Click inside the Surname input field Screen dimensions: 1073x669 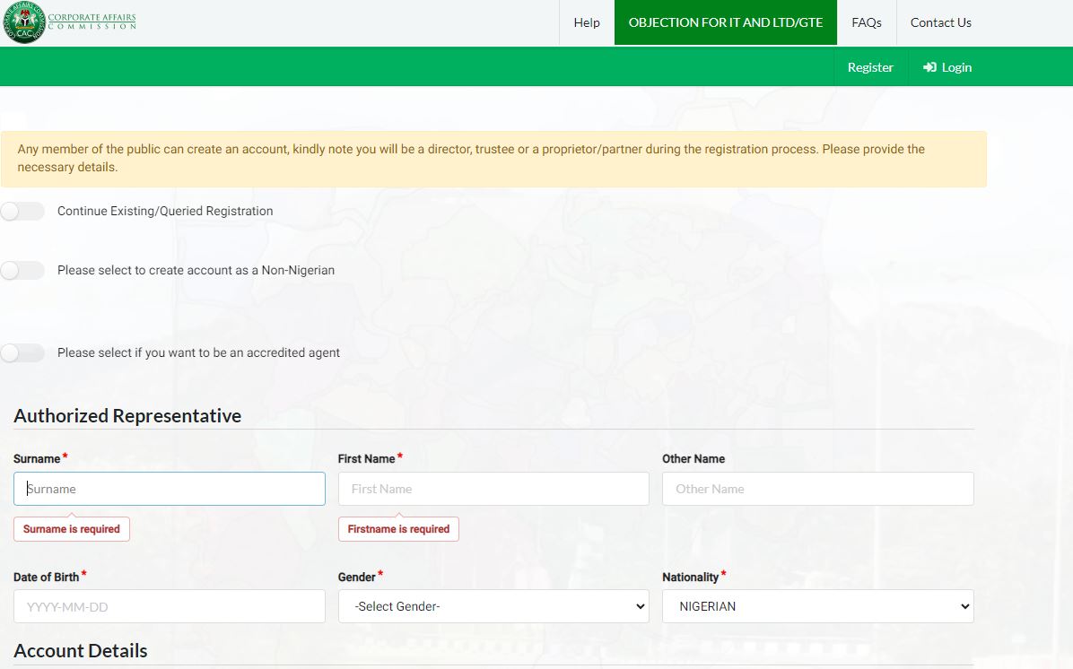[169, 488]
